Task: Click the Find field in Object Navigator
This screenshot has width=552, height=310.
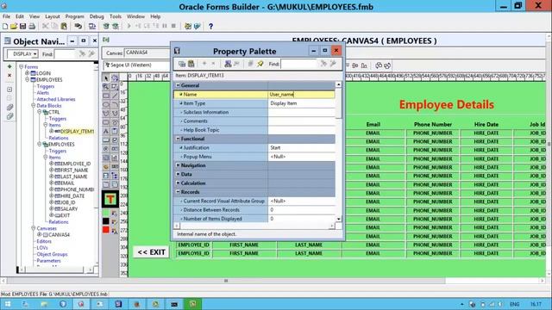Action: tap(66, 54)
